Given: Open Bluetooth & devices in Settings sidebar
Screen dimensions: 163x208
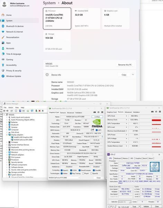Looking at the screenshot, I should [15, 26].
